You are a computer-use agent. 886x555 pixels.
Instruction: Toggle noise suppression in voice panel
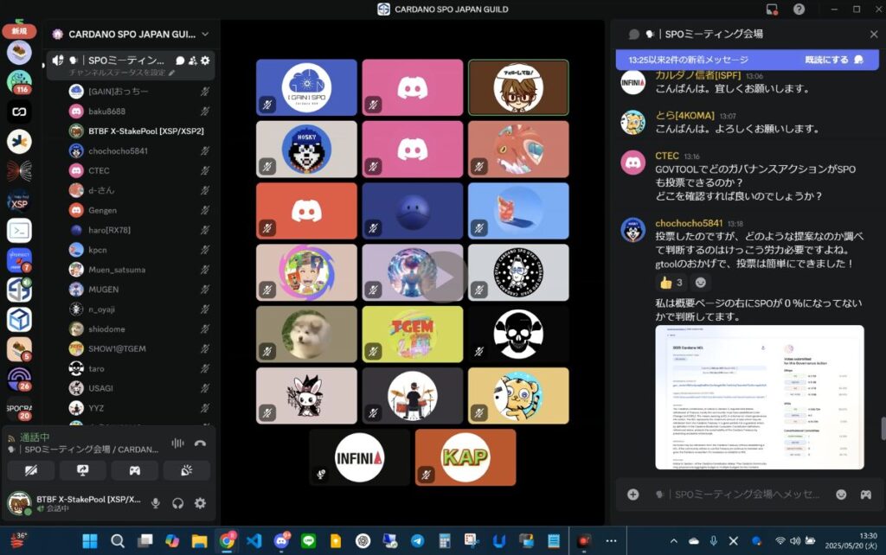point(177,443)
